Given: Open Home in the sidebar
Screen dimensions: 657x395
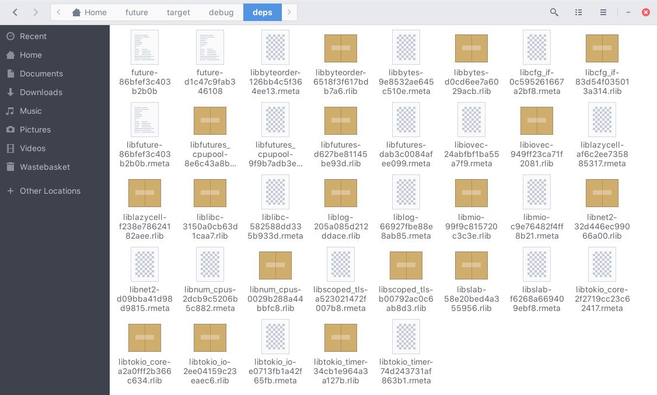Looking at the screenshot, I should click(55, 55).
